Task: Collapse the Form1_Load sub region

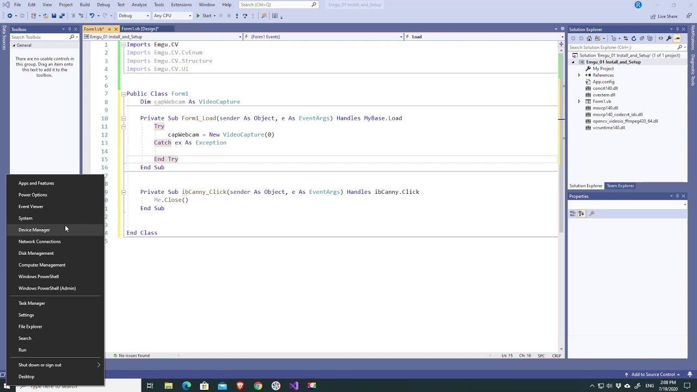Action: pyautogui.click(x=124, y=118)
